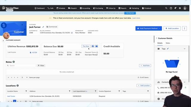
Task: Click the notes search field
Action: [21, 65]
